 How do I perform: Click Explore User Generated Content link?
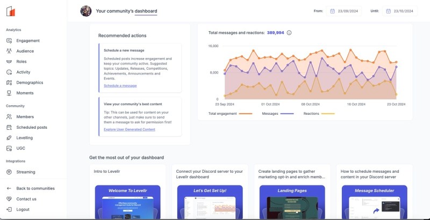click(x=130, y=129)
